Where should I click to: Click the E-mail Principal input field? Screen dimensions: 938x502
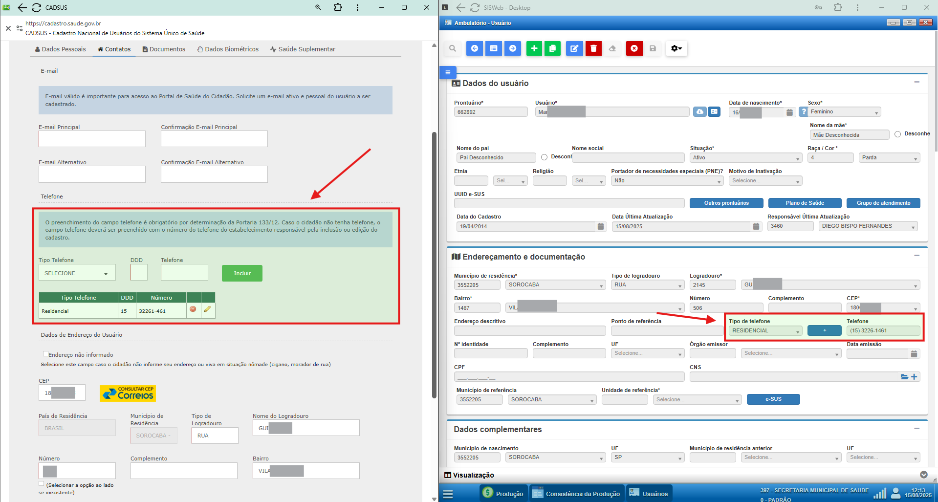coord(92,139)
